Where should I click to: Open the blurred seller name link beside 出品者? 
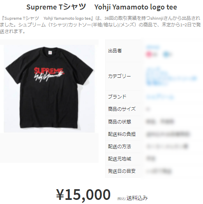tap(153, 47)
